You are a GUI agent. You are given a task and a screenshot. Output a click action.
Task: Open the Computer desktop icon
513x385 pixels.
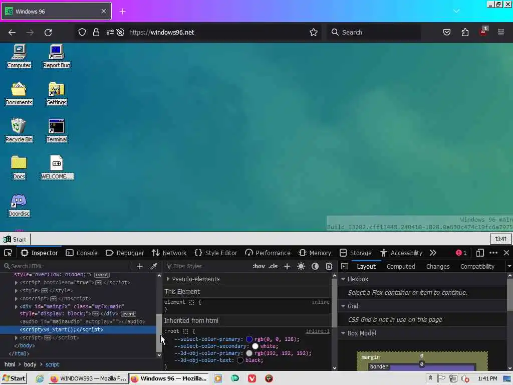pos(19,56)
